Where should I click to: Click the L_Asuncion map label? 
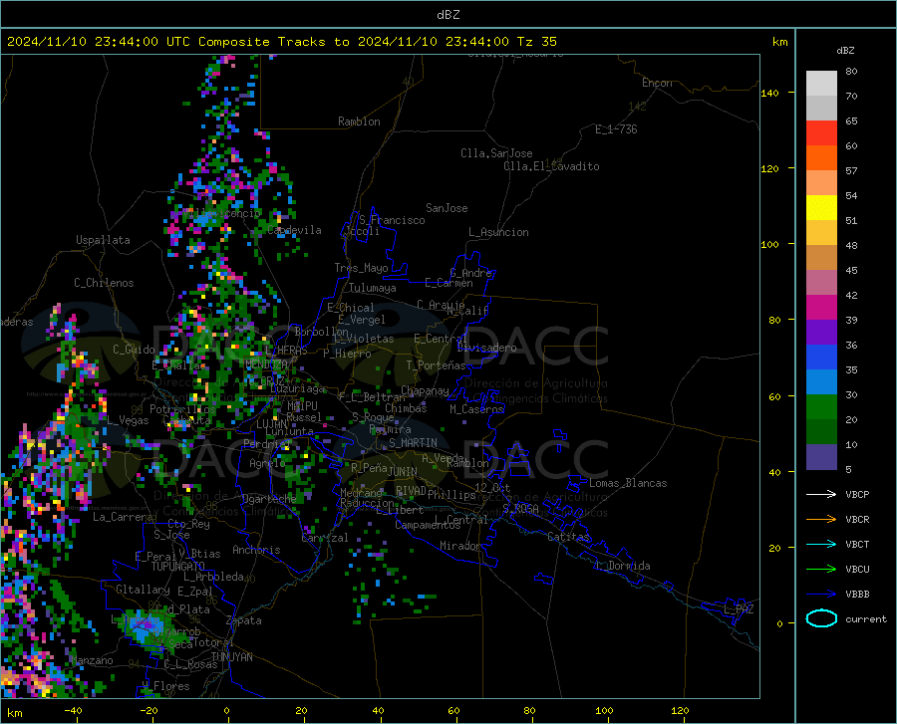click(x=498, y=232)
